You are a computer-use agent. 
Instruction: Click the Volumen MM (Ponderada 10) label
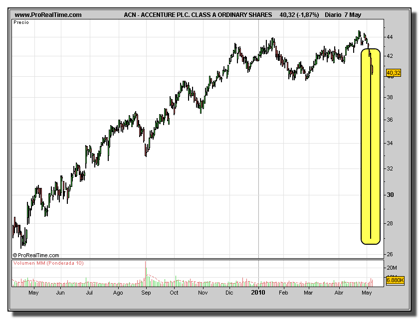(x=48, y=263)
